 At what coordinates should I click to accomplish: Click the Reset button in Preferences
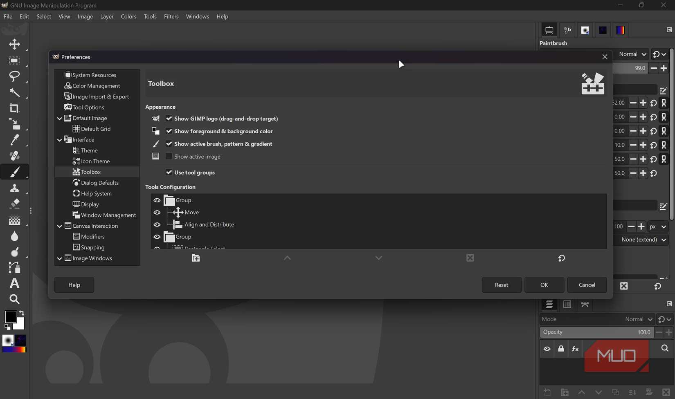tap(501, 285)
